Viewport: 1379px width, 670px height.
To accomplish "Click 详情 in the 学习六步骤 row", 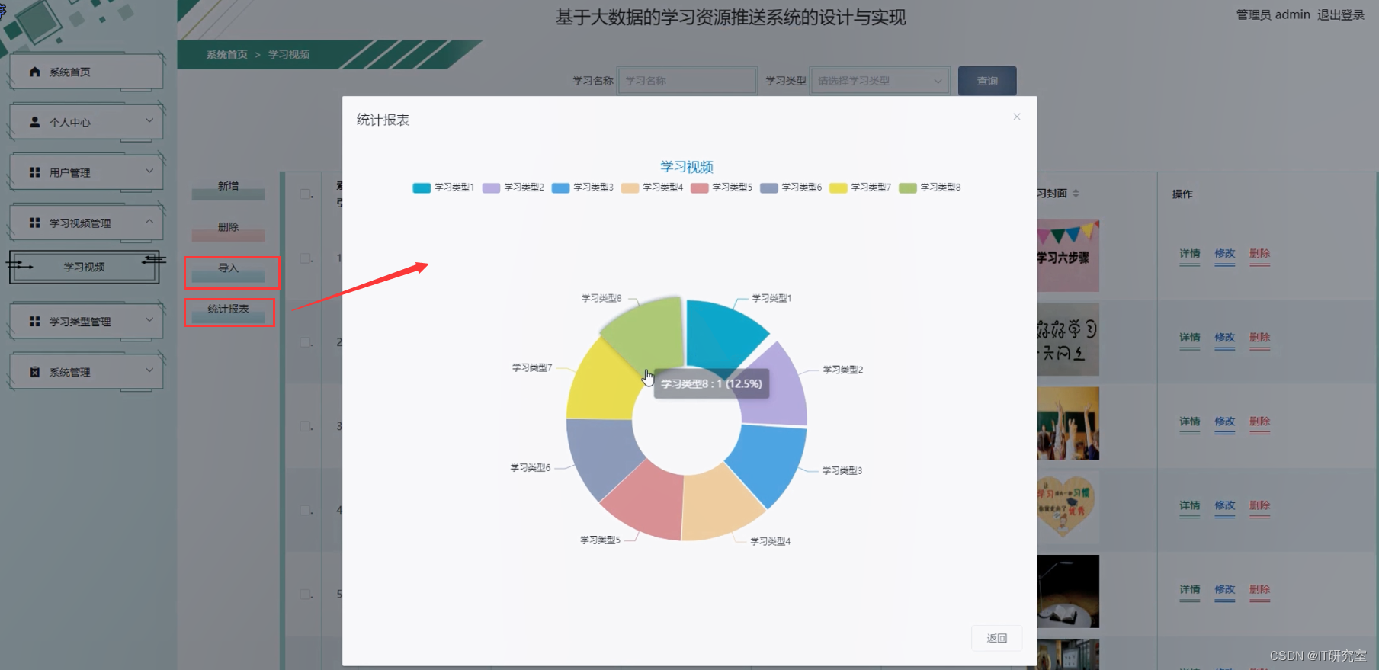I will [x=1189, y=254].
